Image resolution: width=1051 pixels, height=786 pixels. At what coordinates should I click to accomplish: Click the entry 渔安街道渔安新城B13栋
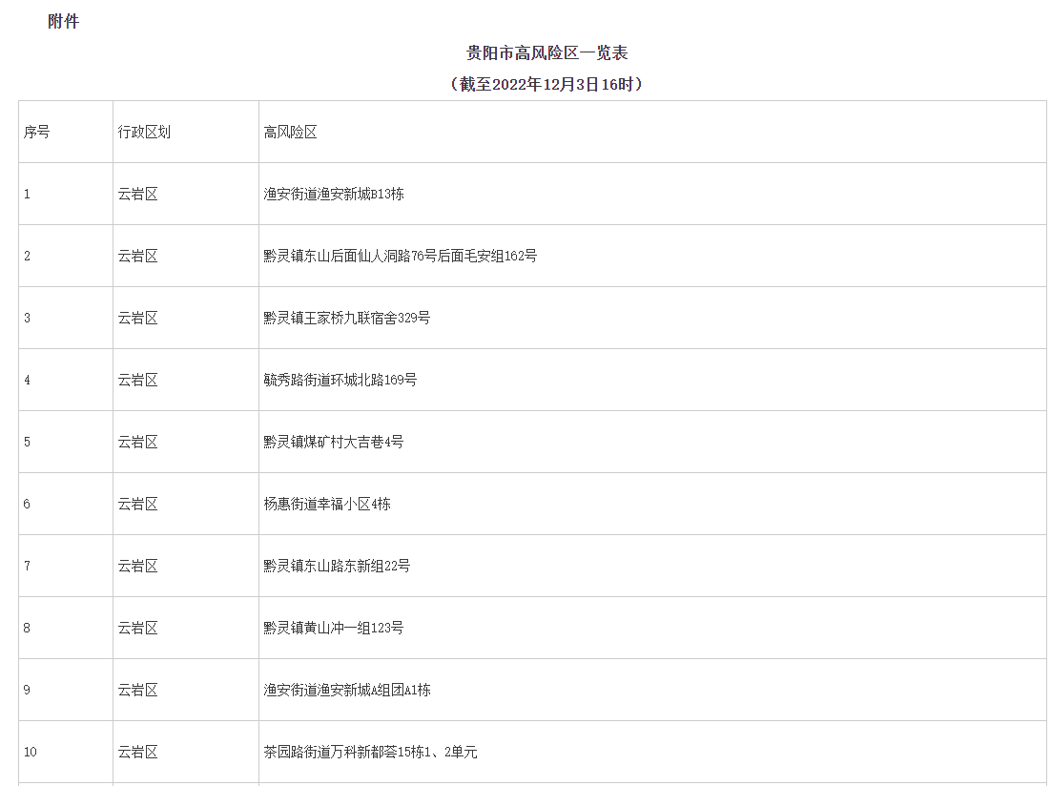pos(334,195)
